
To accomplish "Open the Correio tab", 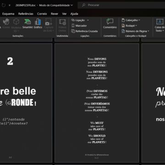I will (42, 14).
